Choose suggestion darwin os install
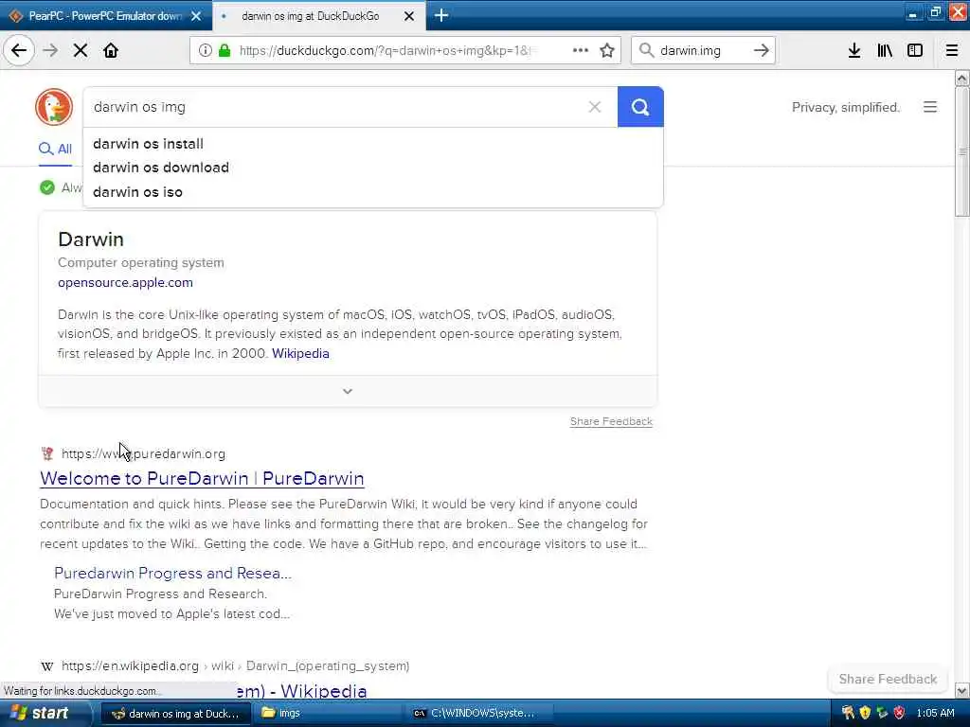Screen dimensions: 970x727 pos(373,144)
